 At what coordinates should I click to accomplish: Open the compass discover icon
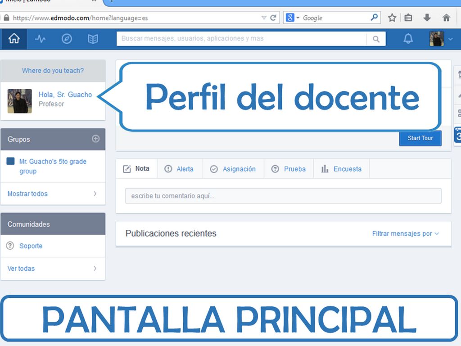point(67,39)
